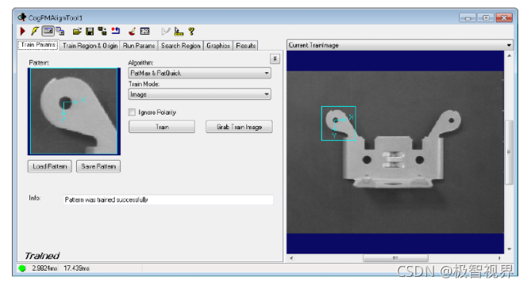
Task: Open the floating image window icon
Action: click(x=60, y=32)
